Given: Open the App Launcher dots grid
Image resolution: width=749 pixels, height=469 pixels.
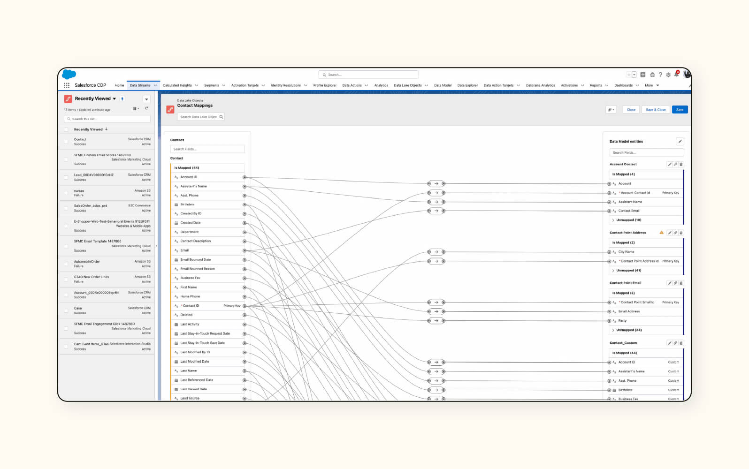Looking at the screenshot, I should coord(67,85).
